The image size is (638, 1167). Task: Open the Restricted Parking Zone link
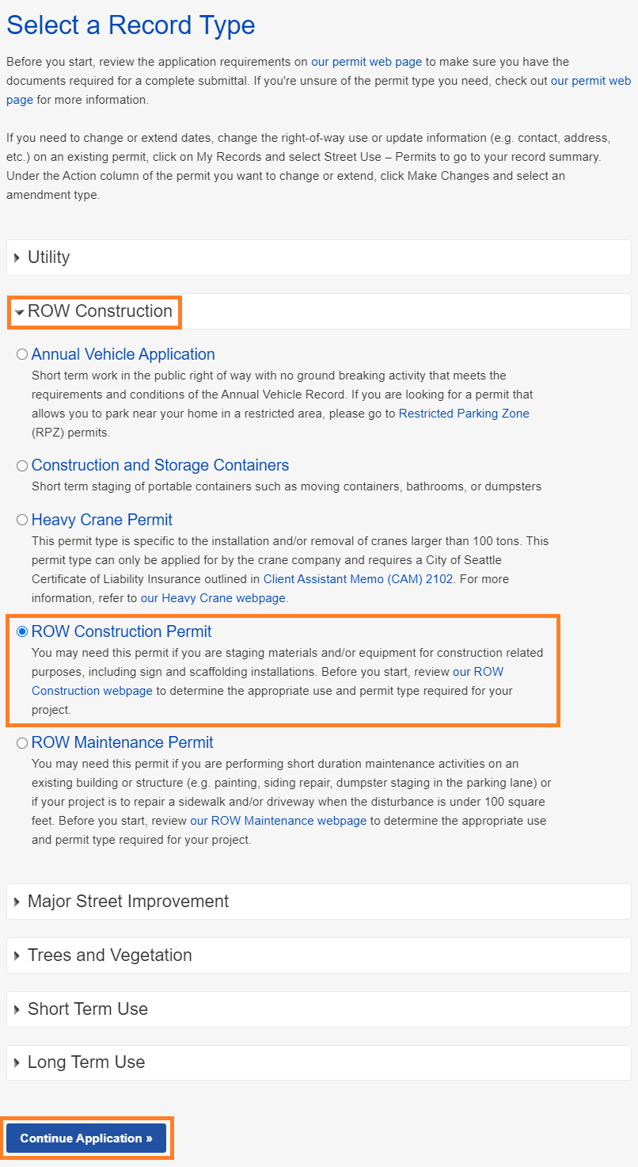pos(464,414)
